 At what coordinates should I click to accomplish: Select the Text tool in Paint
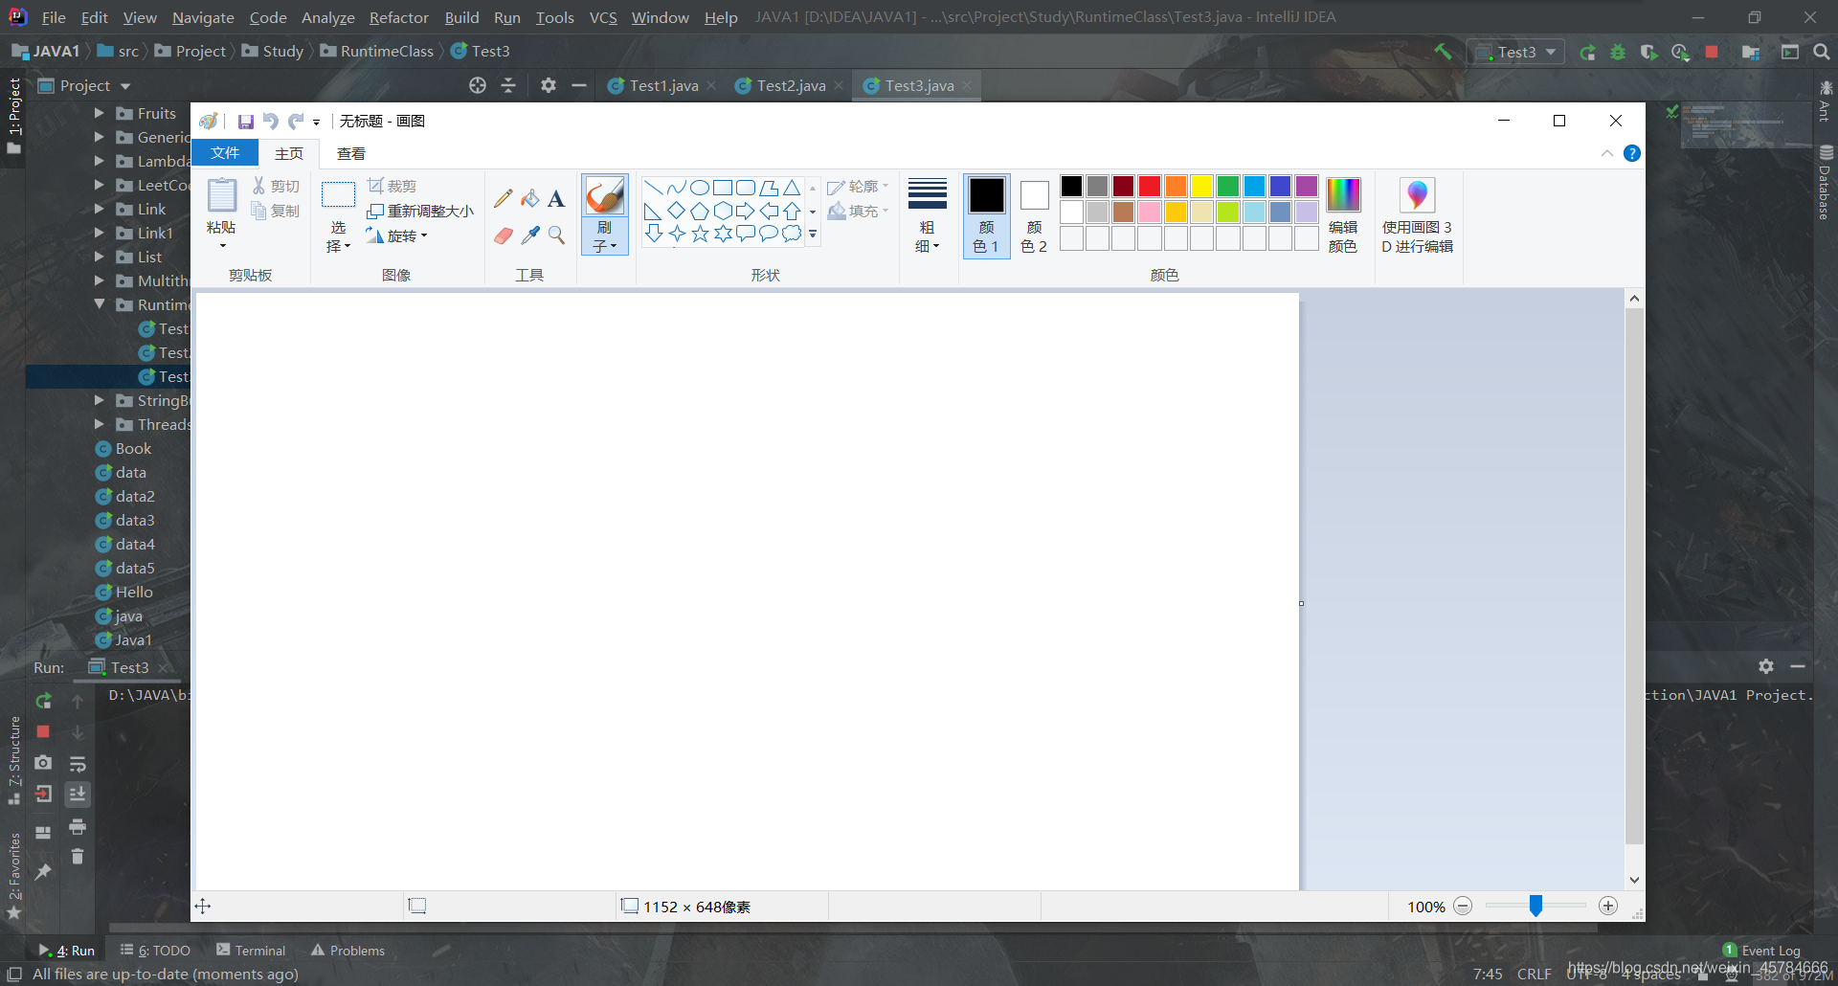tap(556, 199)
